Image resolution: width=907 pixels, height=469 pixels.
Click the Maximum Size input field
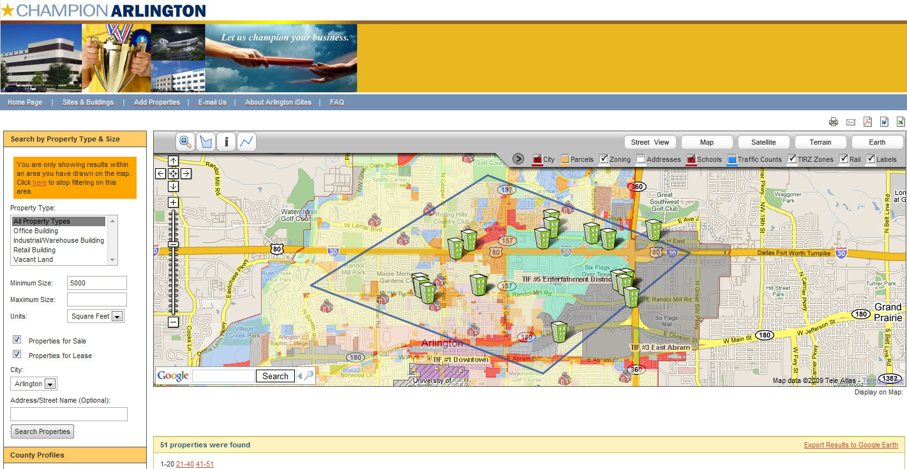point(97,299)
